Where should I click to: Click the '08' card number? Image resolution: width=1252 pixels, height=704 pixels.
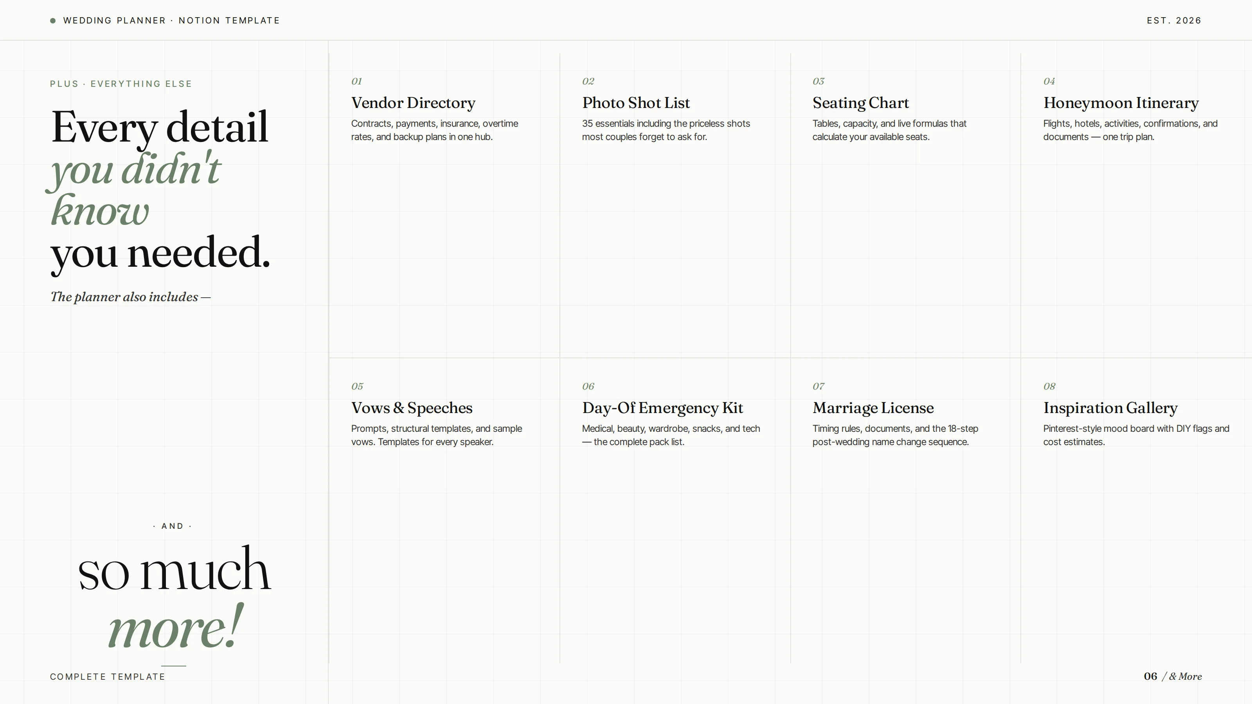(x=1049, y=386)
